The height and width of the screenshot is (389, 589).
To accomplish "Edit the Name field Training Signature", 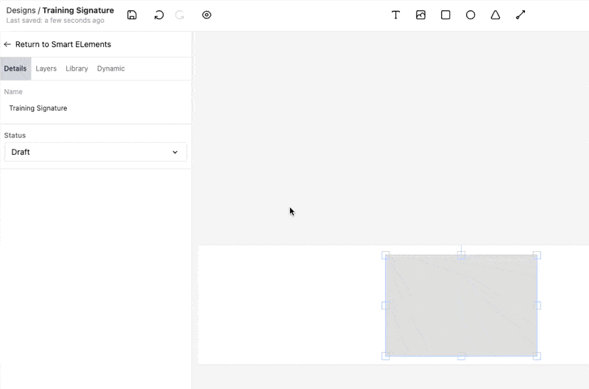I will point(96,108).
